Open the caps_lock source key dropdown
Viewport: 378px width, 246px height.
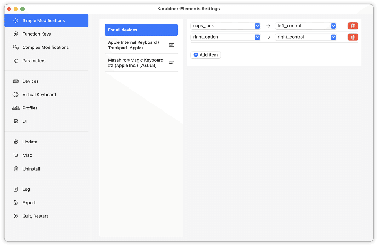(x=226, y=26)
